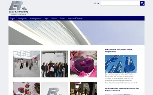153x95 pixels.
Task: Switch language to DE
Action: [x=95, y=3]
